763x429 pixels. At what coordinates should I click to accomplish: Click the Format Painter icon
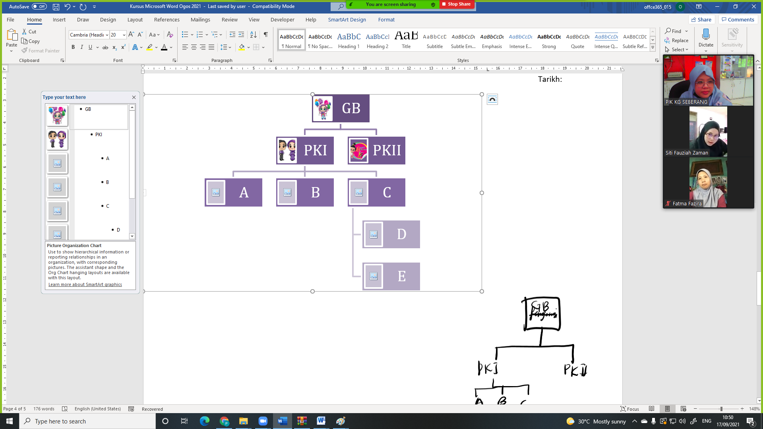tap(25, 51)
